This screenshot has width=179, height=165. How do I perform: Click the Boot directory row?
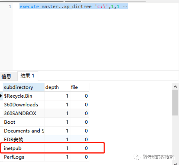click(x=46, y=122)
